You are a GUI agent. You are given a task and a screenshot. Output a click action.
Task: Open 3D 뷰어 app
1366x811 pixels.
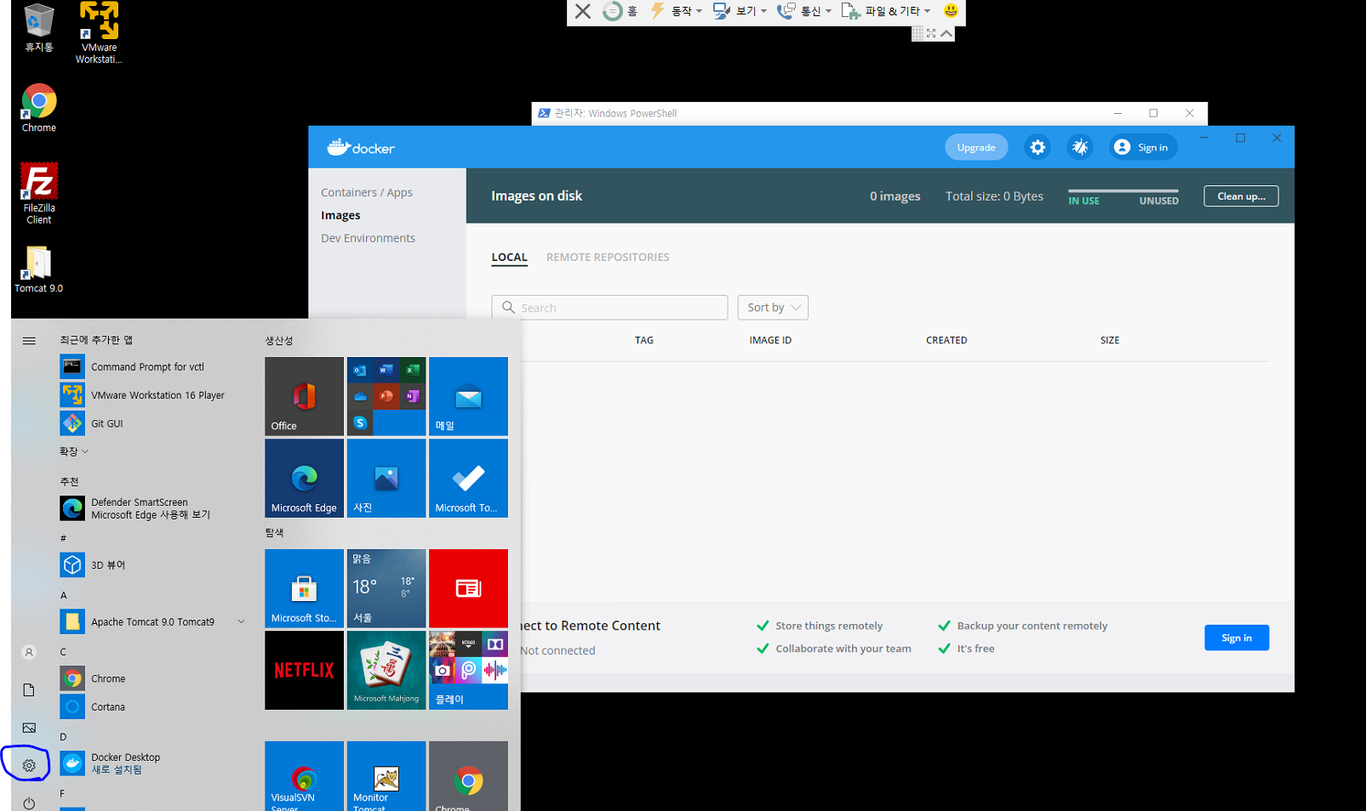[x=153, y=564]
